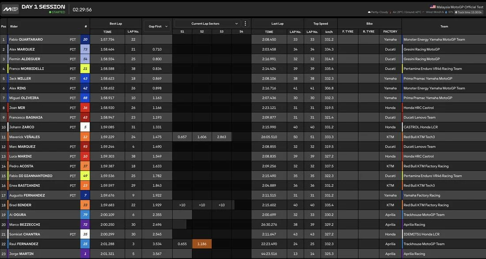
Task: Click the R. TYRE sub-header
Action: coord(368,32)
